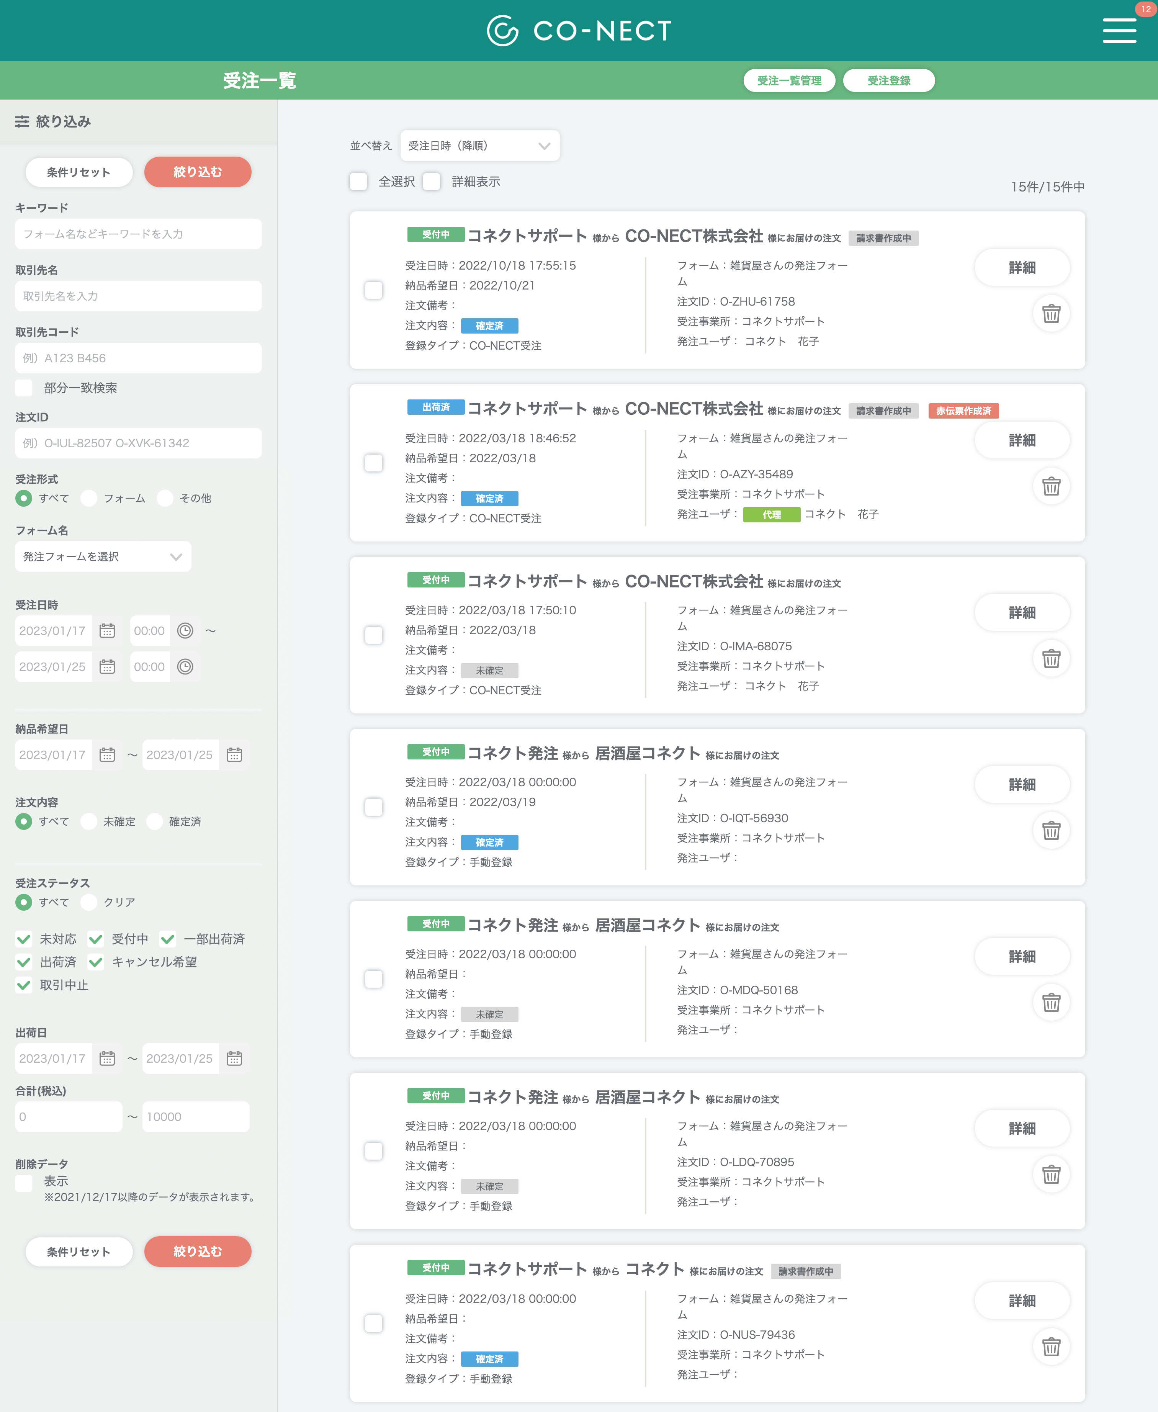Delete order O-IQT-56930 with its trash icon
Screen dimensions: 1158x1412
click(x=1051, y=830)
